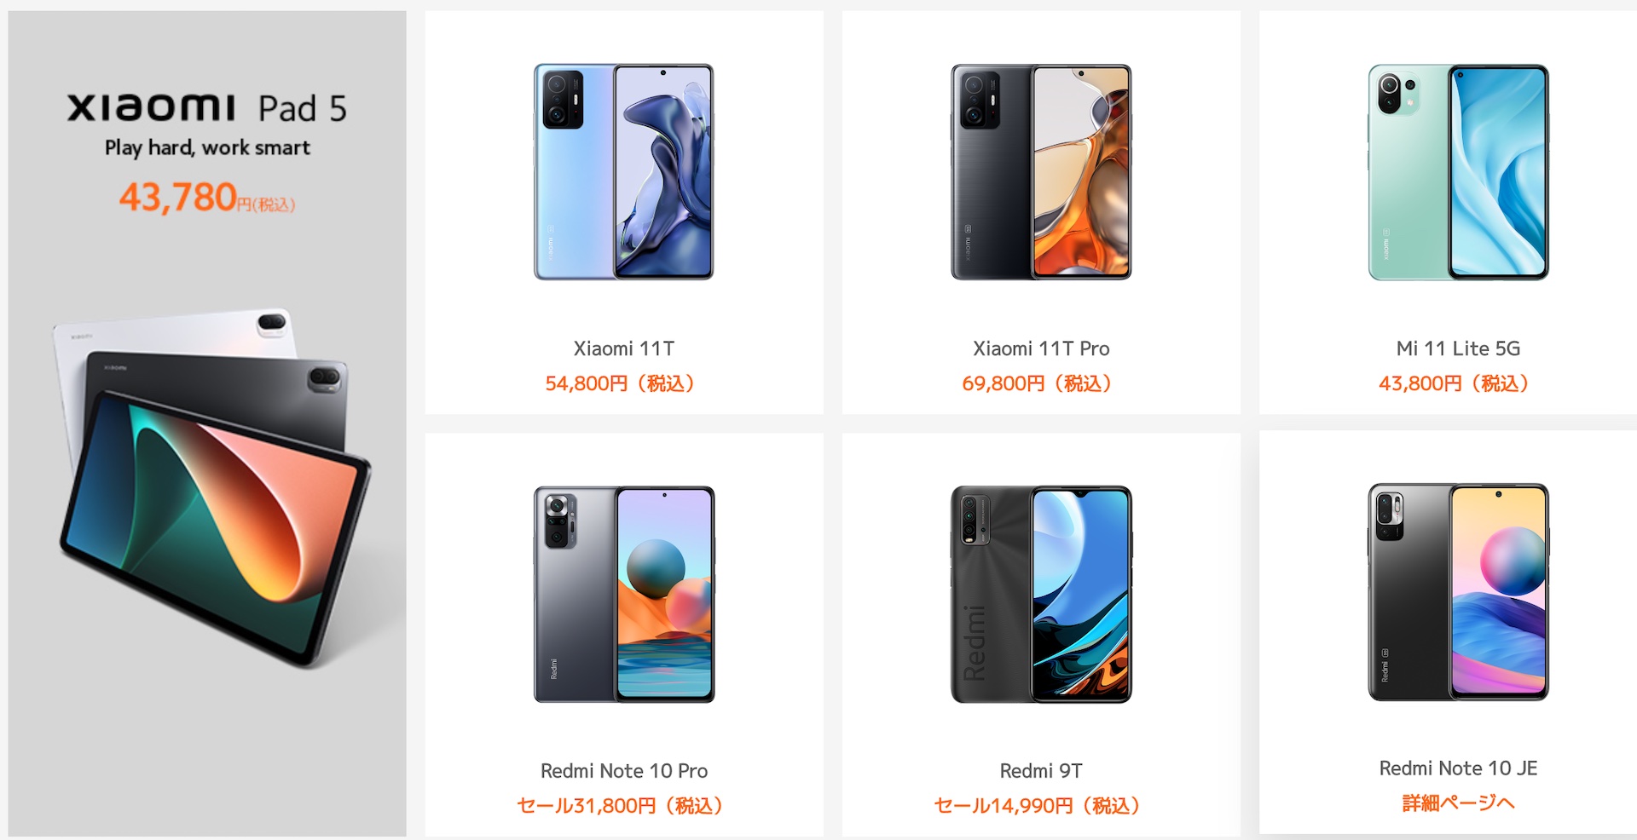
Task: Open the Xiaomi 11T product name link
Action: pyautogui.click(x=624, y=348)
